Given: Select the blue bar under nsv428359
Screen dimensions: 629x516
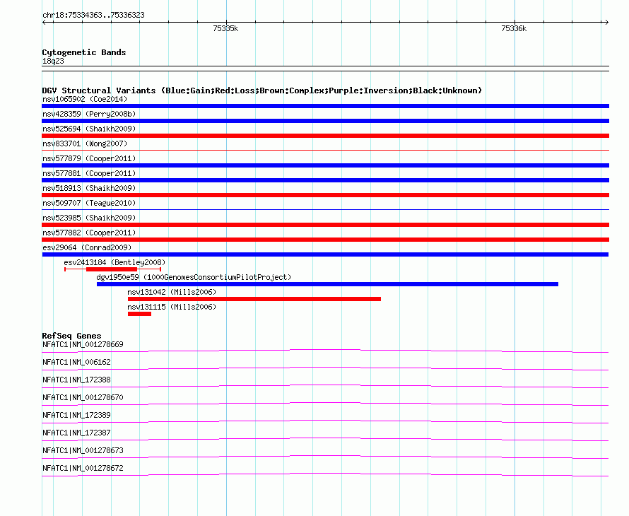Looking at the screenshot, I should (325, 121).
